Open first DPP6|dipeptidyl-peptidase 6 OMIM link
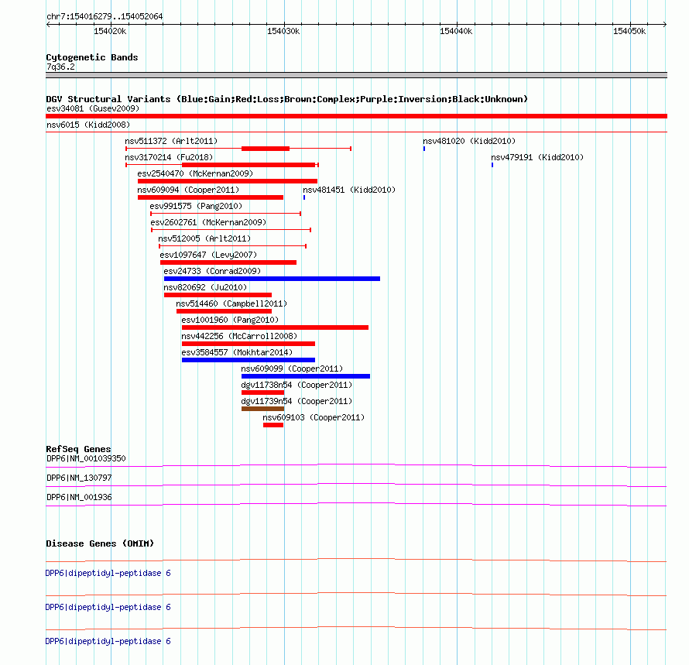 point(108,573)
